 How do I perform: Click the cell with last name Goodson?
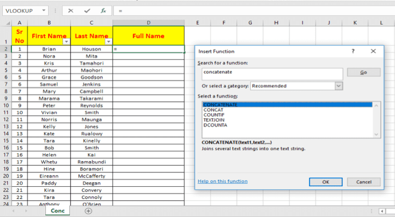(92, 77)
